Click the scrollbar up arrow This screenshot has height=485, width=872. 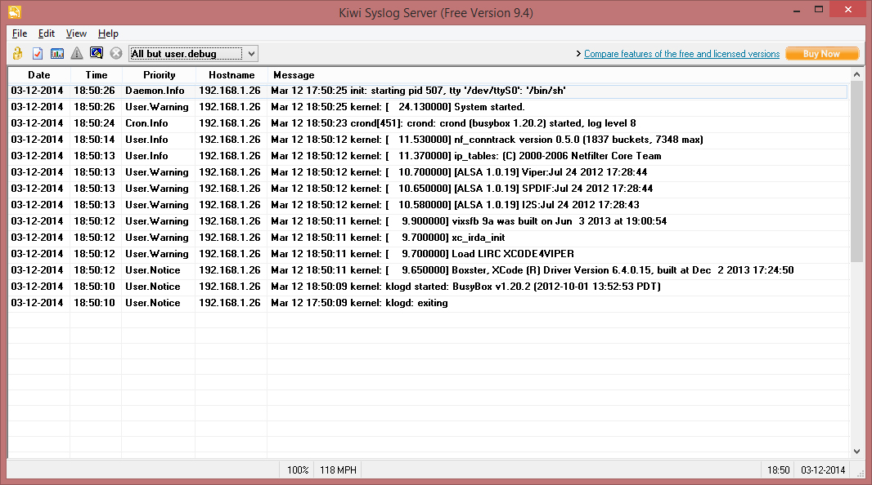(856, 74)
